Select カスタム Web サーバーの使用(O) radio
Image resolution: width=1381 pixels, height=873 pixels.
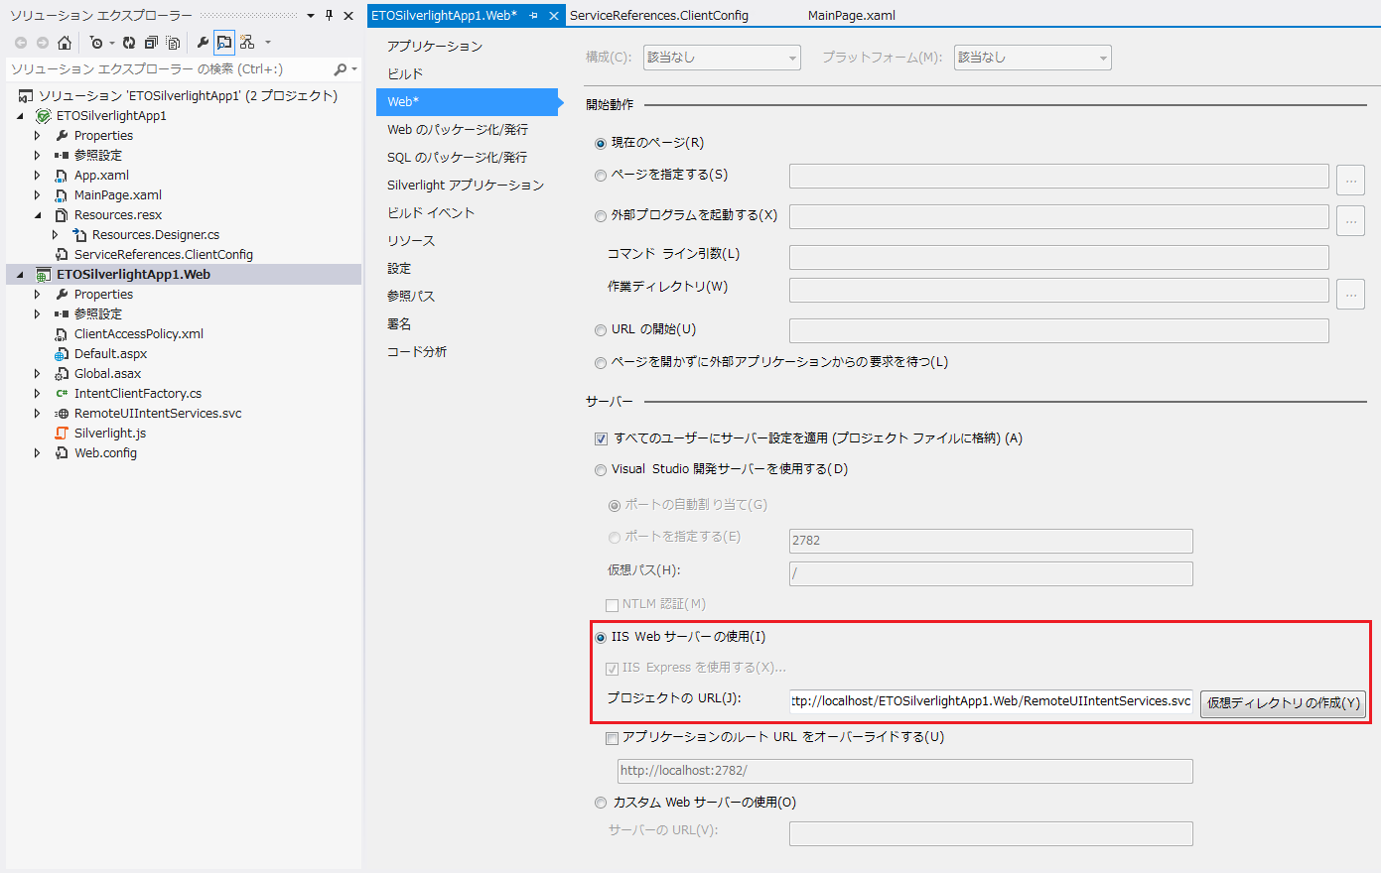[601, 804]
